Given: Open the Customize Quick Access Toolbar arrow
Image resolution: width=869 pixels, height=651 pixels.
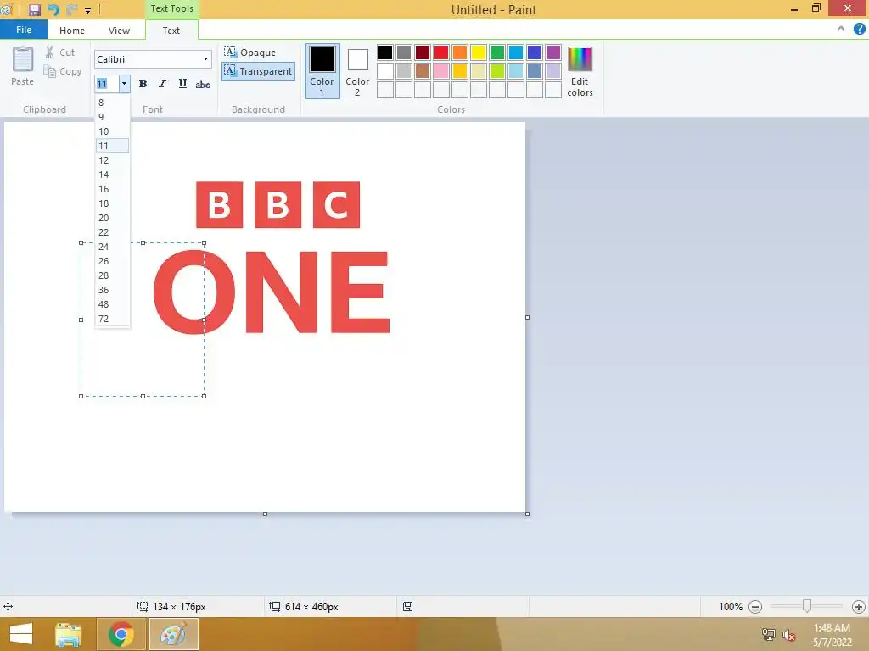Looking at the screenshot, I should tap(87, 10).
